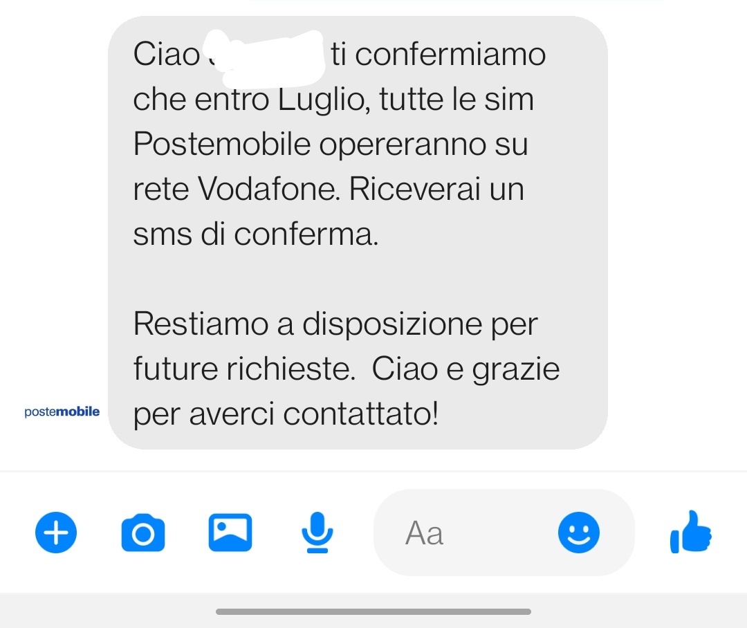Tap the home indicator bar at the bottom

(x=373, y=612)
